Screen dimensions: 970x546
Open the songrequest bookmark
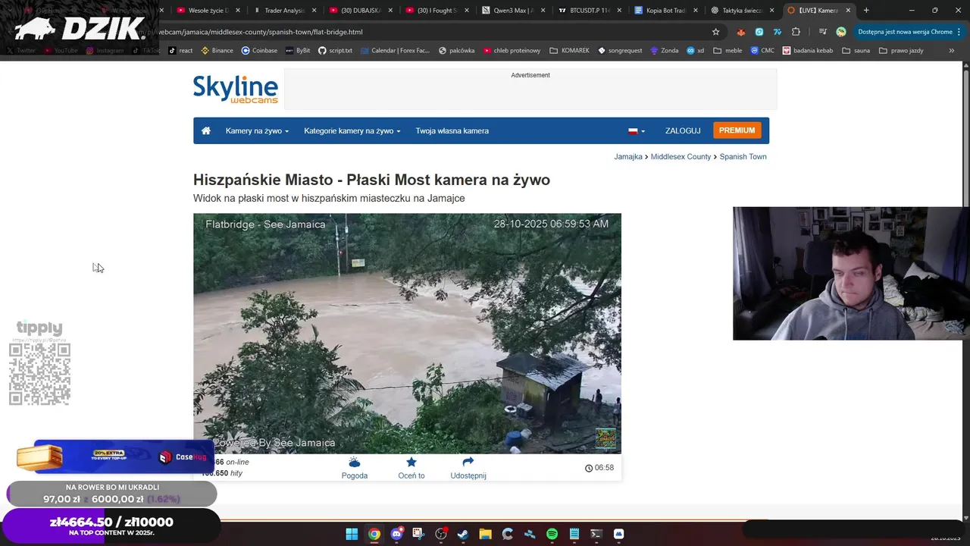620,51
